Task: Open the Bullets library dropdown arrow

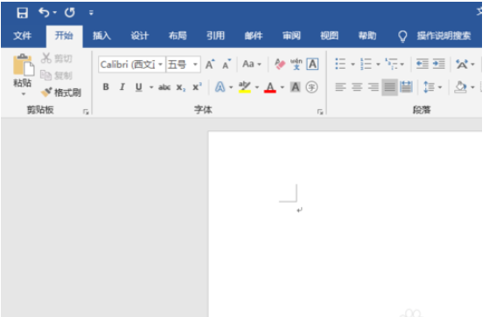Action: [x=353, y=65]
